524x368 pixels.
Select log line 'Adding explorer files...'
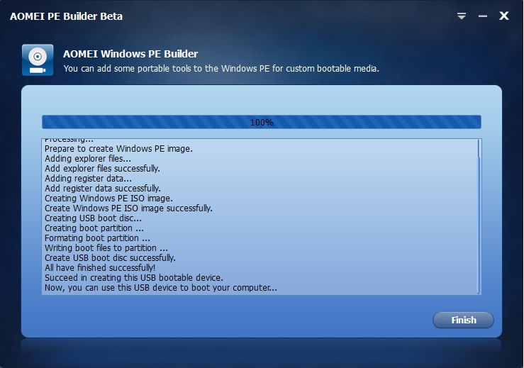(x=88, y=159)
